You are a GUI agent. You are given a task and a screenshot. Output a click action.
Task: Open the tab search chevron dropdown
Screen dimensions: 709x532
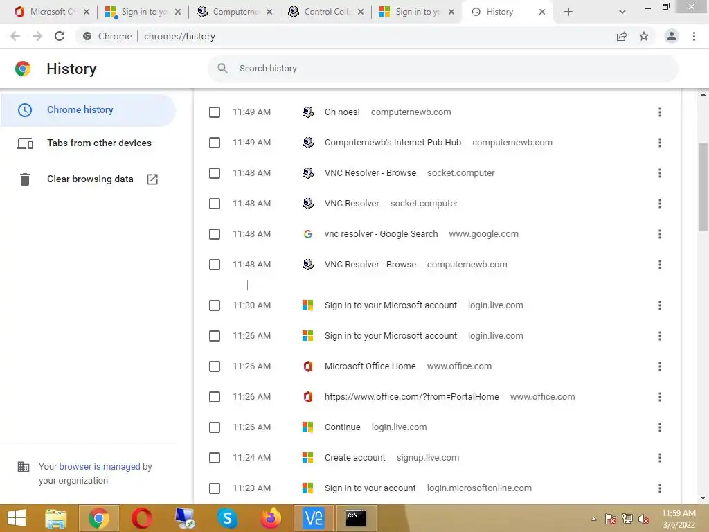coord(622,12)
